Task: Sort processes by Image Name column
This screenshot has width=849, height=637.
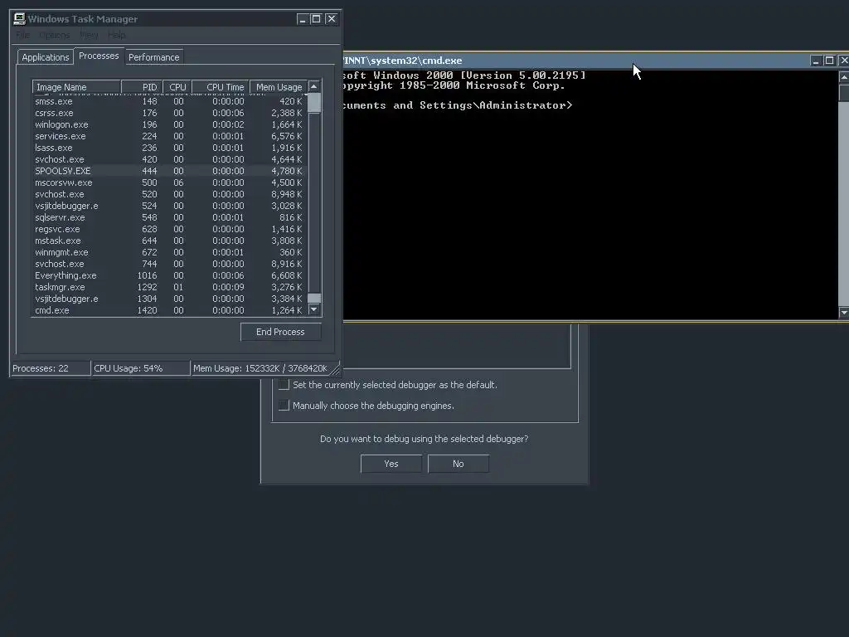Action: [x=76, y=87]
